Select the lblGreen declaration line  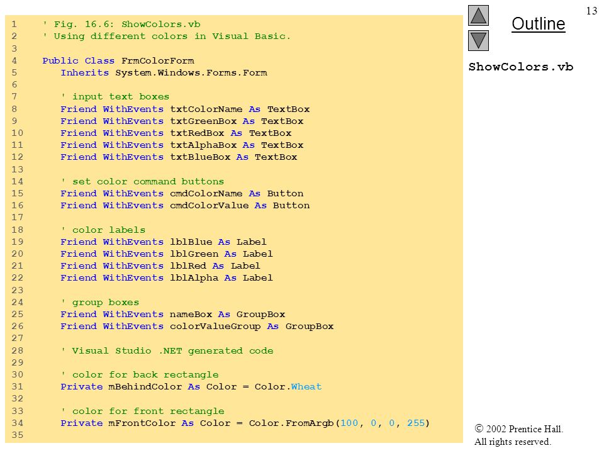[x=166, y=254]
